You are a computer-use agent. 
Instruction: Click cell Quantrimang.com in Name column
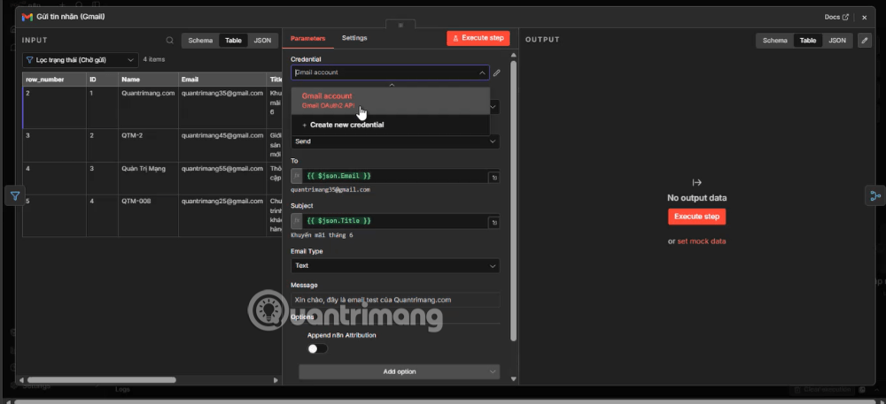pyautogui.click(x=148, y=94)
